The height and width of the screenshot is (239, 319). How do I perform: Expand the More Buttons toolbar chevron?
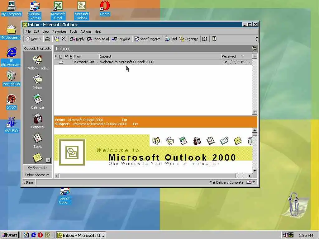(256, 39)
